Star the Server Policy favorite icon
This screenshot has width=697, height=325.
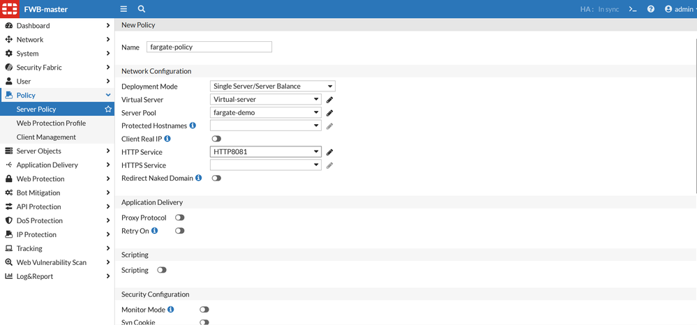(108, 109)
